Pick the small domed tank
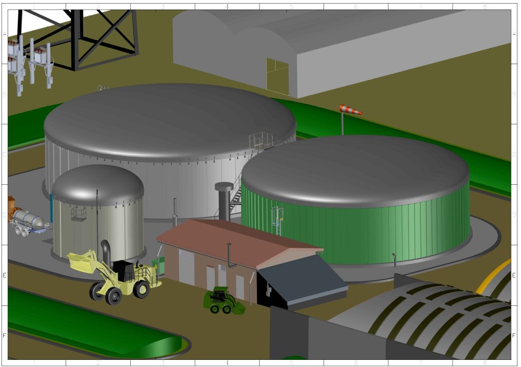The width and height of the screenshot is (521, 367). pos(98,213)
